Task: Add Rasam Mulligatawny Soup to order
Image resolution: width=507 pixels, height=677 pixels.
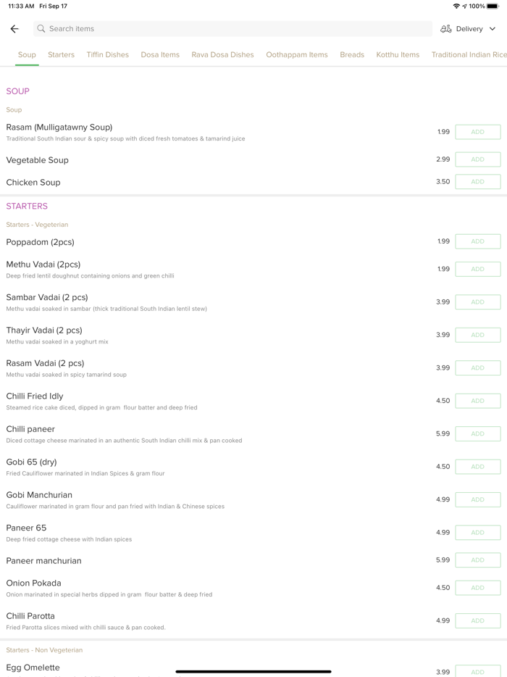Action: [x=477, y=132]
